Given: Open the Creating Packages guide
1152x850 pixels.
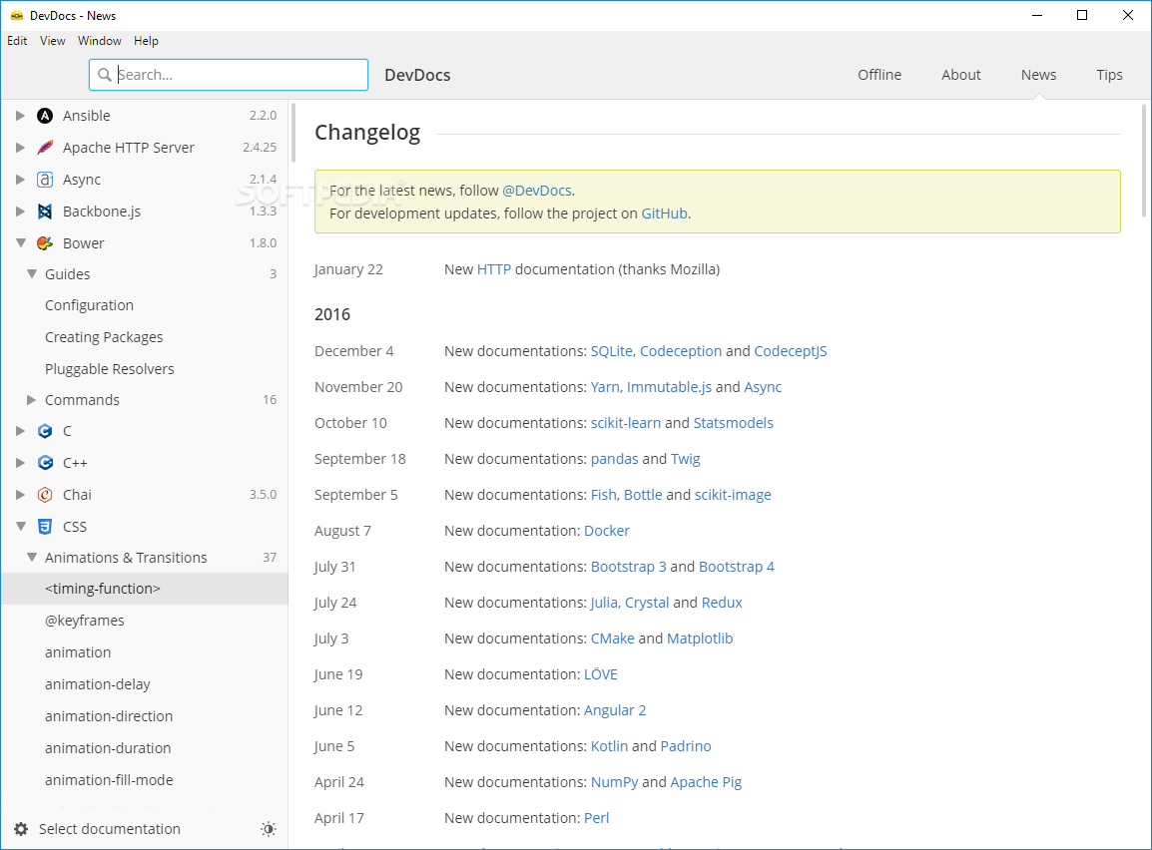Looking at the screenshot, I should click(x=104, y=337).
